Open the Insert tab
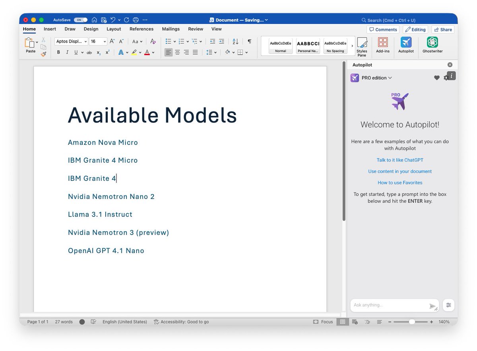The image size is (477, 351). point(50,29)
